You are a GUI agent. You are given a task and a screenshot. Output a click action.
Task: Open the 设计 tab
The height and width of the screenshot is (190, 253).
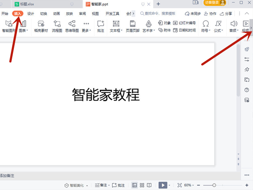[x=30, y=14]
